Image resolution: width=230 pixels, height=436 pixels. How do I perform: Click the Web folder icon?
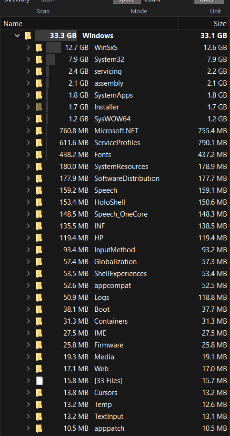coord(39,369)
